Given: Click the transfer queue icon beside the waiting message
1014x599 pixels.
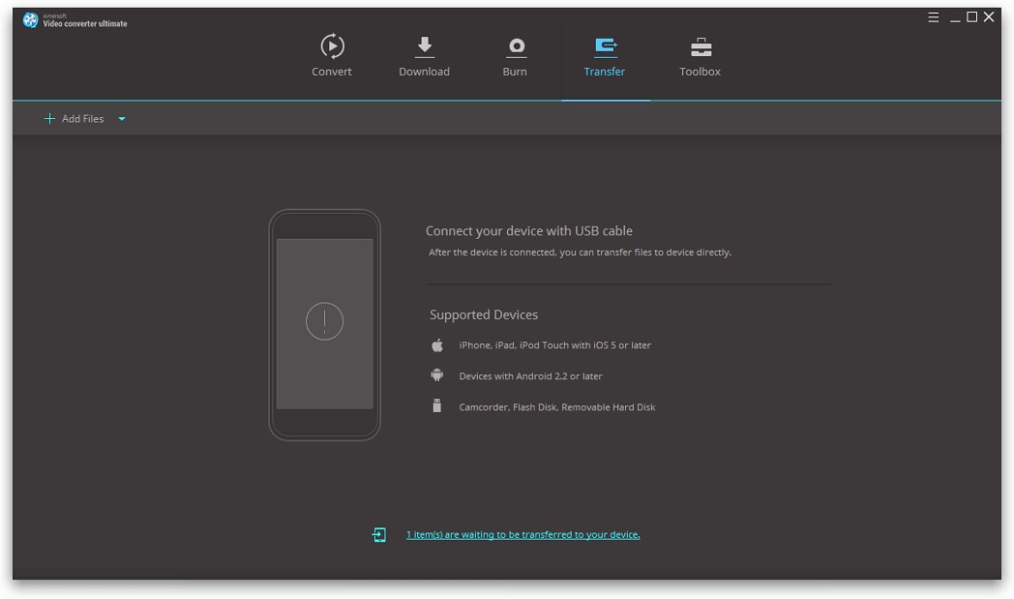Looking at the screenshot, I should click(378, 534).
